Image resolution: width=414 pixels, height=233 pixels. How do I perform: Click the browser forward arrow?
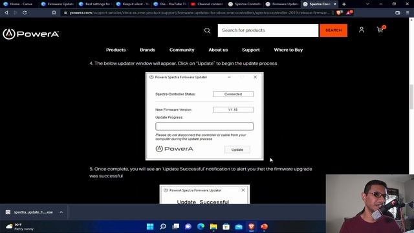(x=15, y=13)
